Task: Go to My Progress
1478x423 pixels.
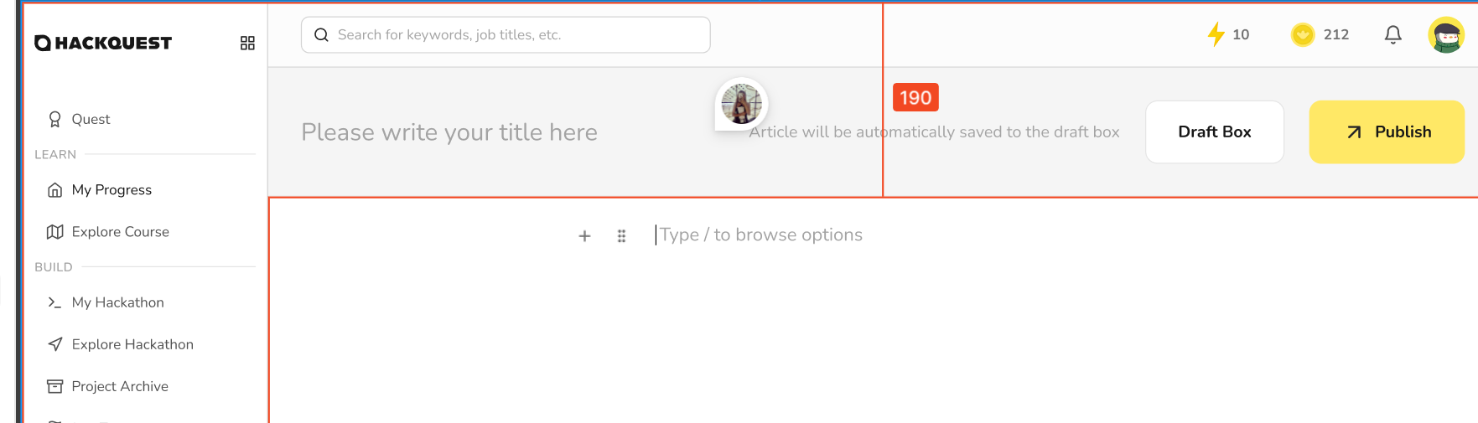Action: [111, 190]
